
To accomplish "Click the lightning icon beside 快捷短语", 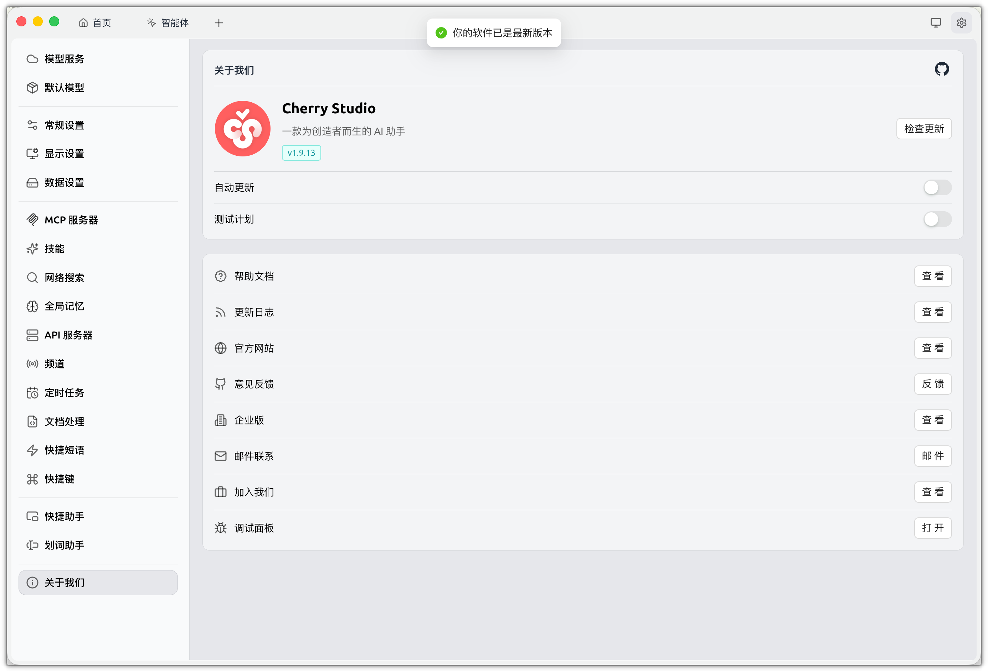I will click(32, 450).
